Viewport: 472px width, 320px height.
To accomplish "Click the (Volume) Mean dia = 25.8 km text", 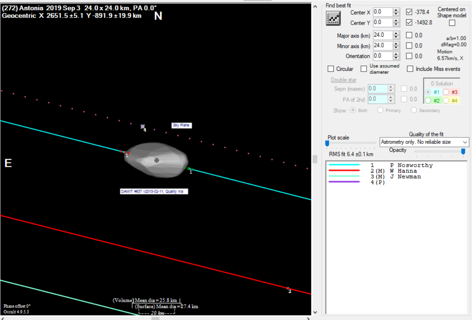I will [x=145, y=300].
